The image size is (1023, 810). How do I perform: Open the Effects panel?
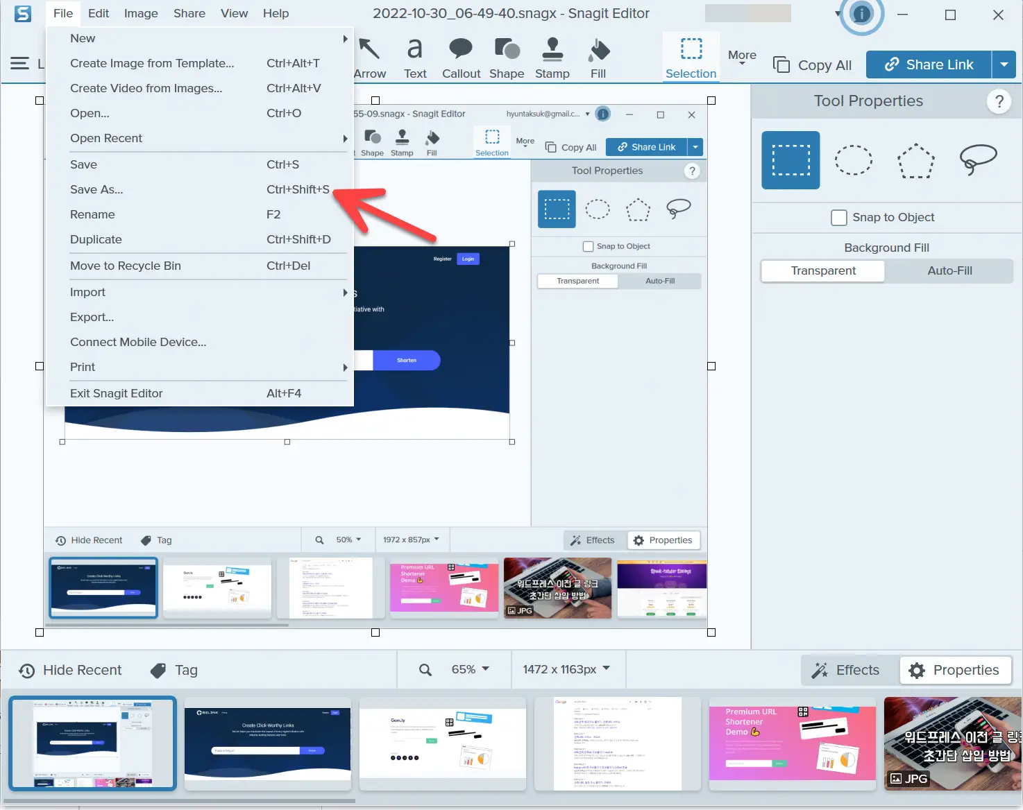848,669
